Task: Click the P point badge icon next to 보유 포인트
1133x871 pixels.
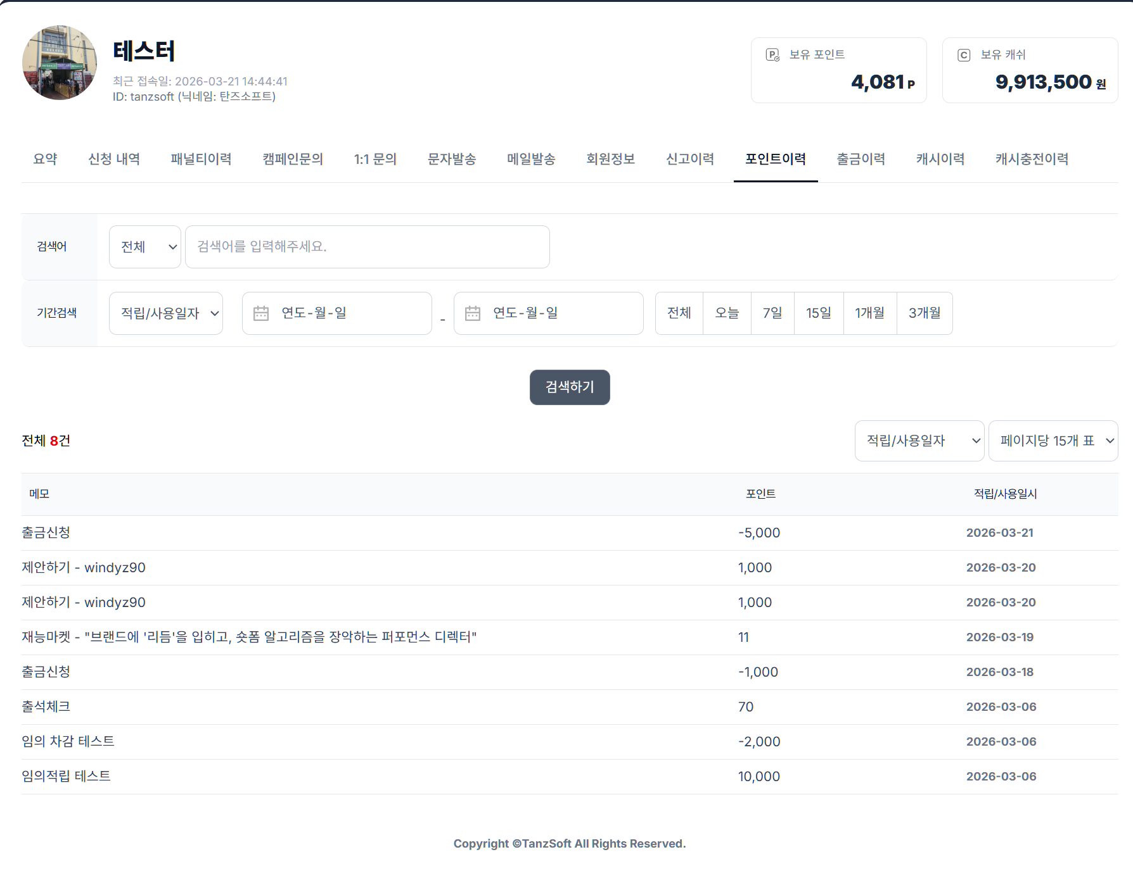Action: [x=772, y=54]
